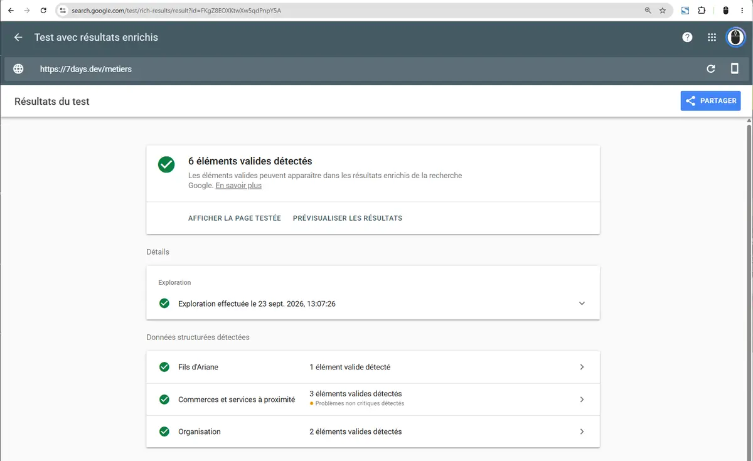
Task: Open the "En savoir plus" link
Action: [x=238, y=186]
